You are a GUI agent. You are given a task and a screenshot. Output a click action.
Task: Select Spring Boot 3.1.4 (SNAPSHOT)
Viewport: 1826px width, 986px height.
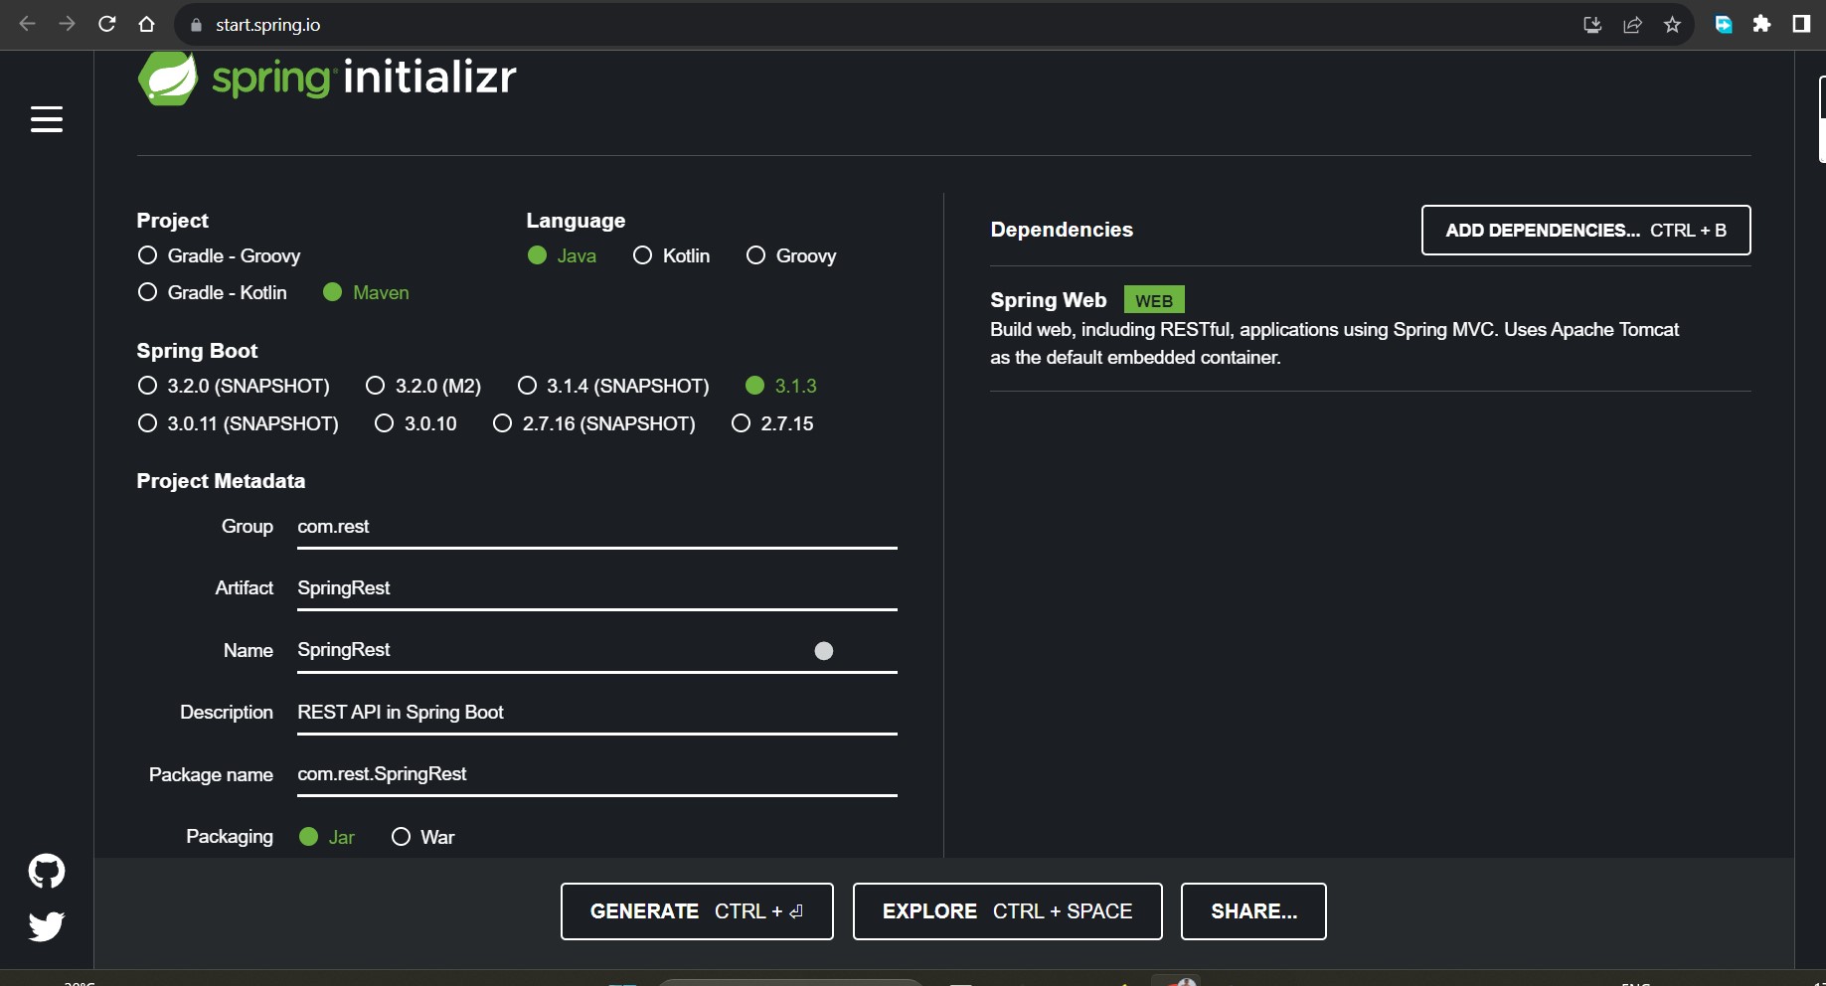[x=613, y=386]
